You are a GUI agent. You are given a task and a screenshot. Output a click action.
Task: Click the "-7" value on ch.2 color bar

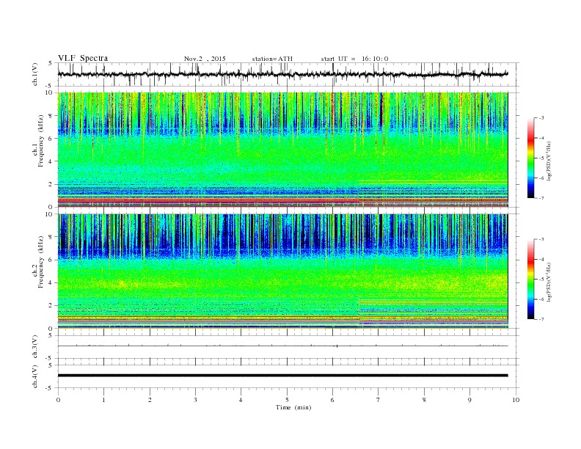point(541,319)
